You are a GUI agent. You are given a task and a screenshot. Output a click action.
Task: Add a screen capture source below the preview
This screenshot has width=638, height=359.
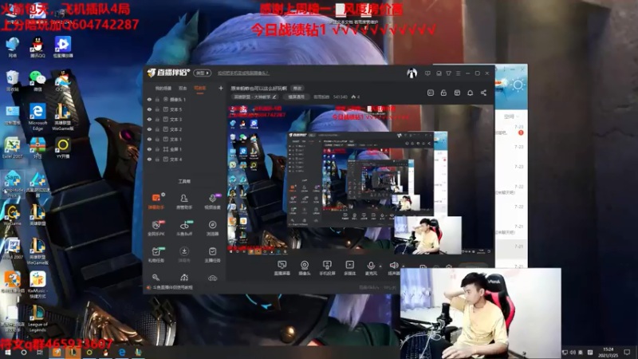(282, 268)
